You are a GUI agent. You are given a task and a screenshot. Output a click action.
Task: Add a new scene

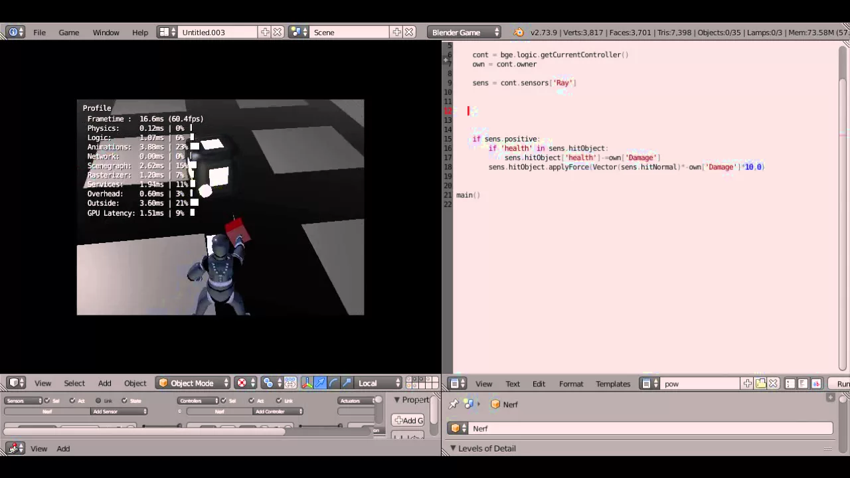pyautogui.click(x=396, y=32)
